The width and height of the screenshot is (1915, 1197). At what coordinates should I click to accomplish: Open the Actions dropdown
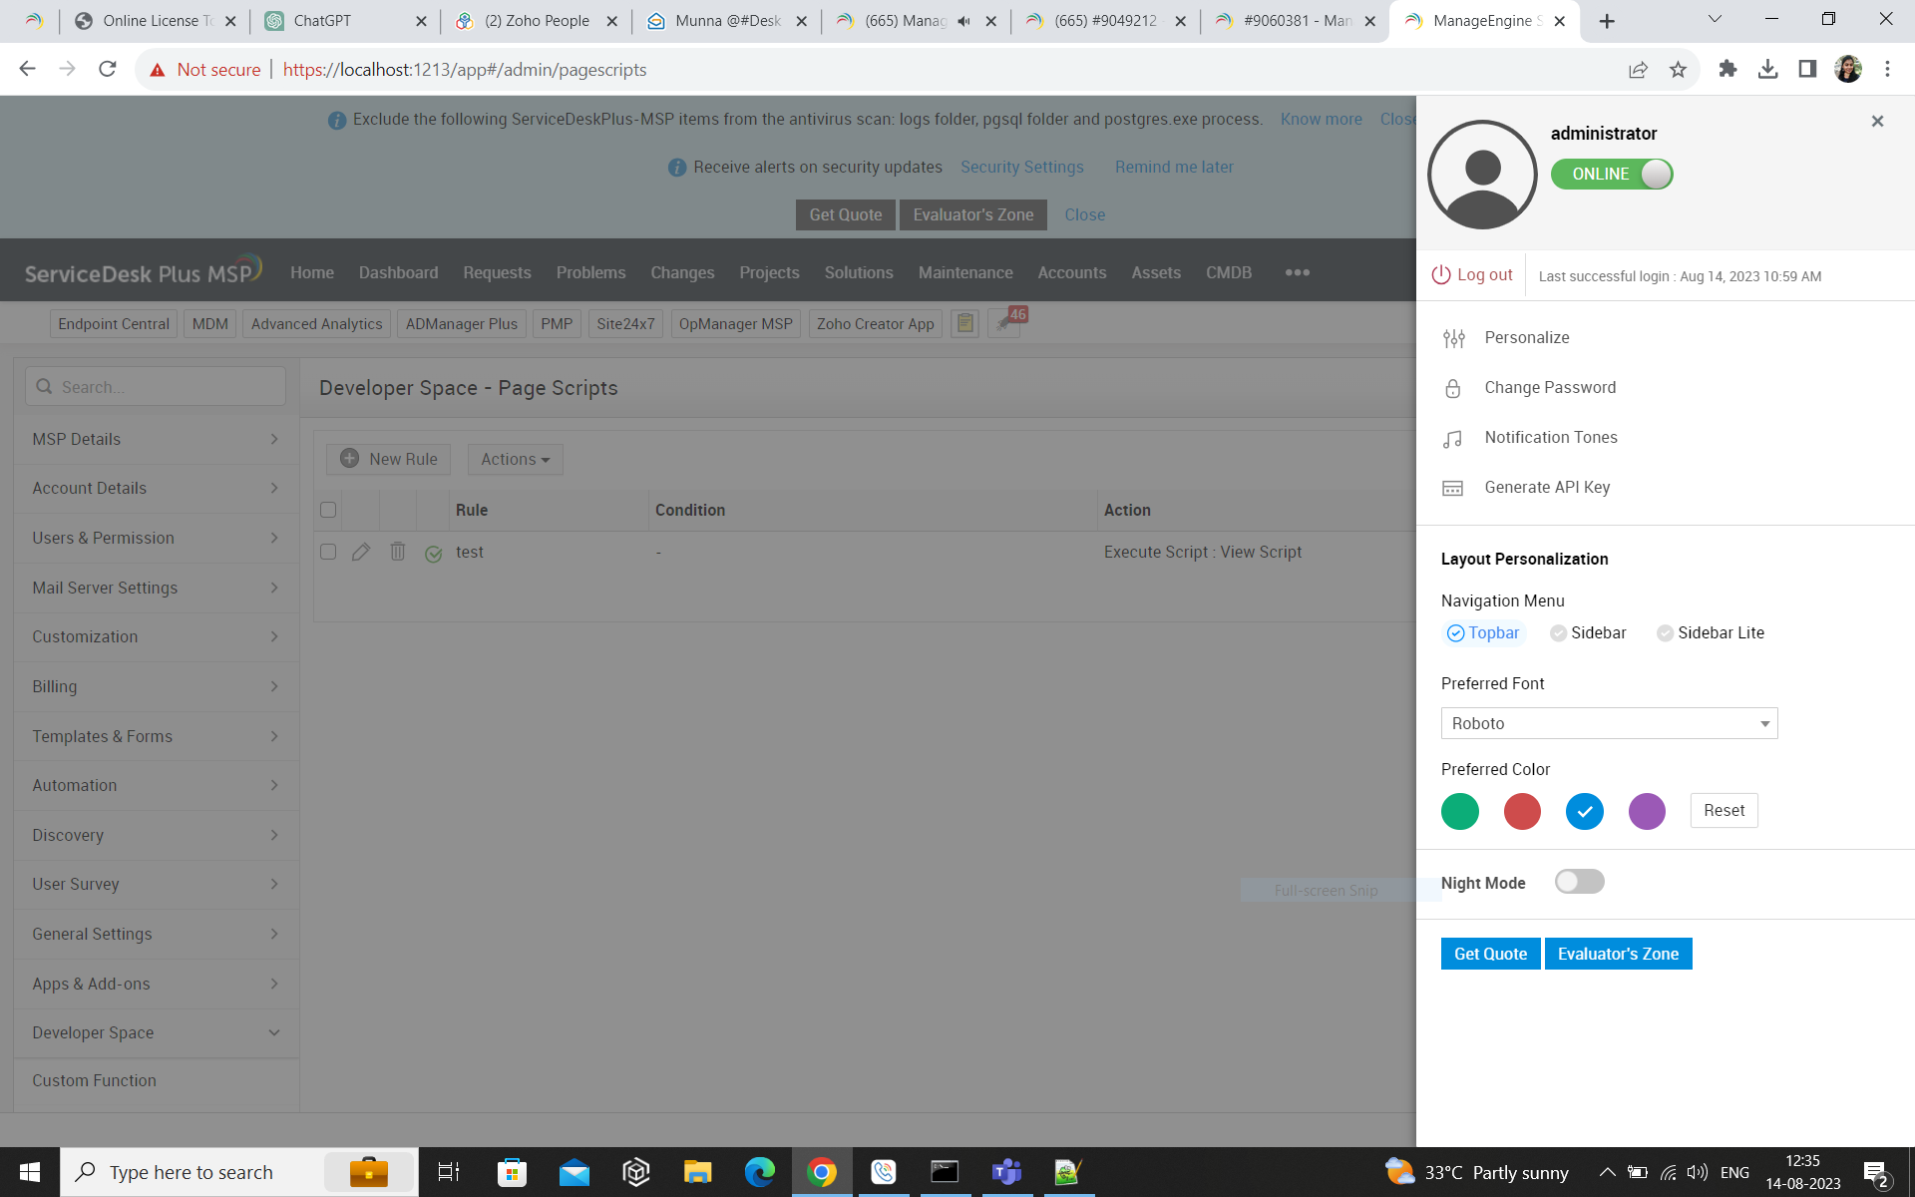(515, 459)
